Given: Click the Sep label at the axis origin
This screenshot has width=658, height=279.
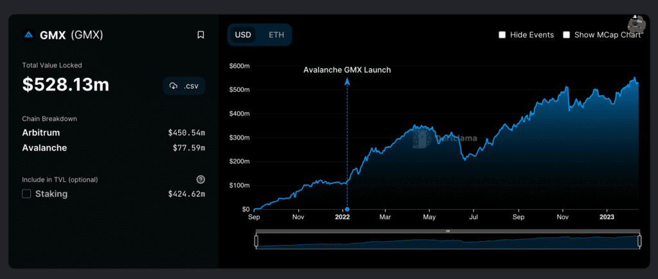Looking at the screenshot, I should point(254,217).
